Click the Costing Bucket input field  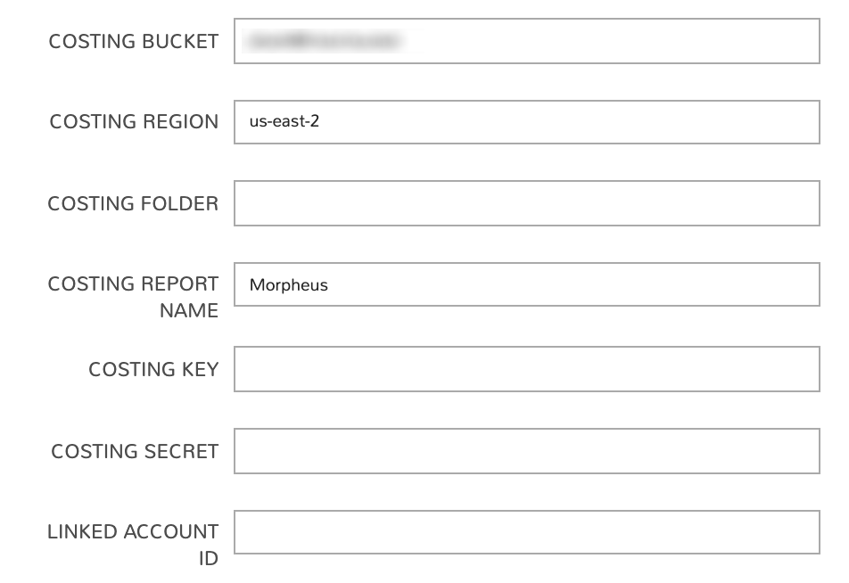tap(526, 39)
